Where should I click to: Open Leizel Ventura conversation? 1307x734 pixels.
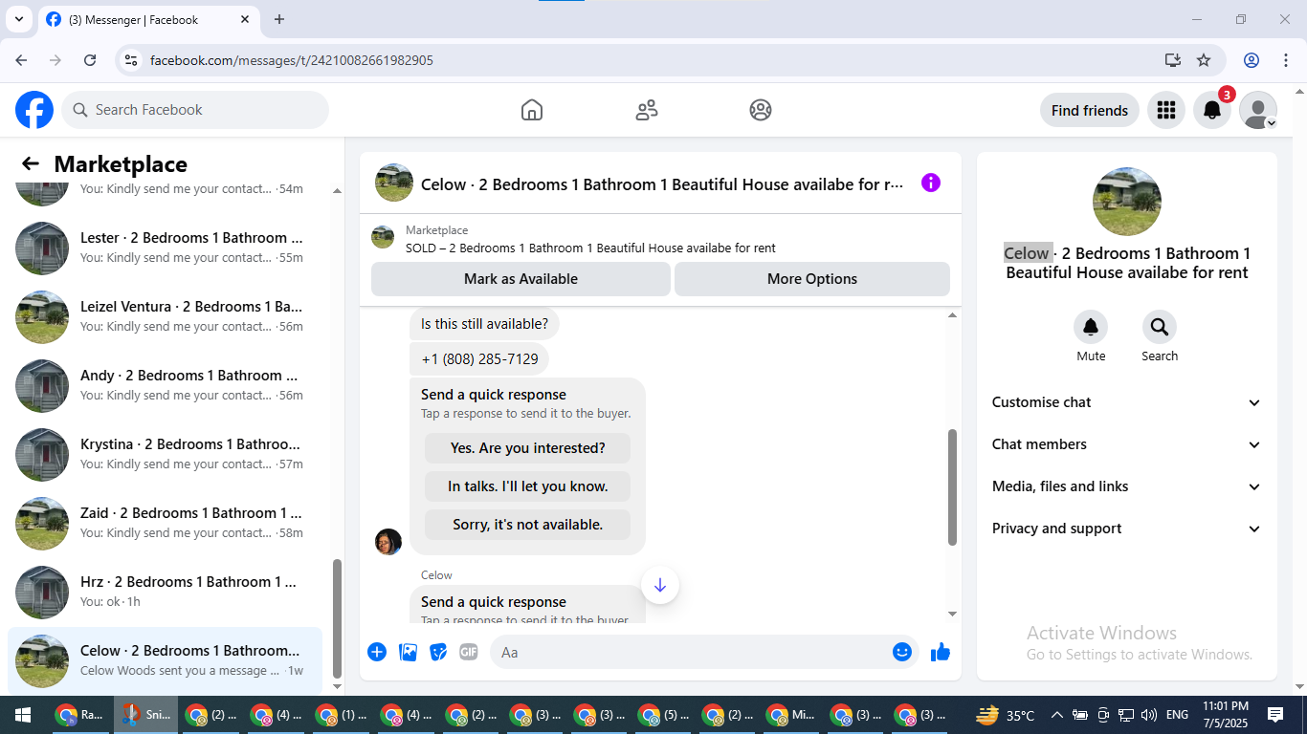(x=165, y=316)
